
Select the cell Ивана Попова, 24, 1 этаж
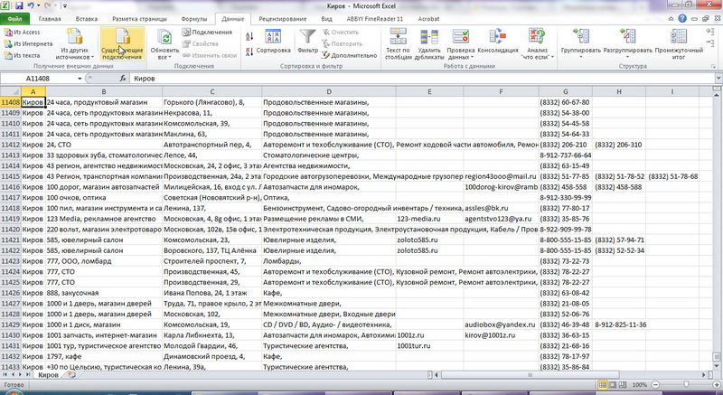coord(212,293)
